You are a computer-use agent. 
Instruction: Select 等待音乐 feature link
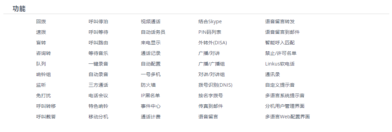98,53
